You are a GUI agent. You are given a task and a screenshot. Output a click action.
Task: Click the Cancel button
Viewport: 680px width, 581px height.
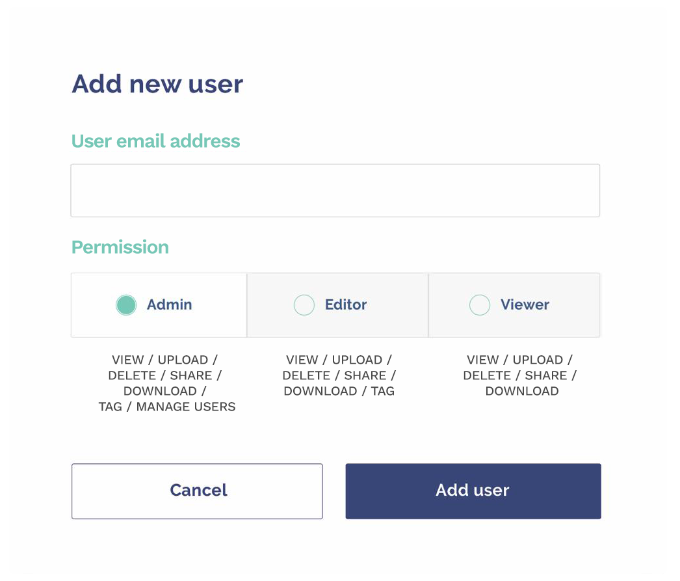pos(197,491)
